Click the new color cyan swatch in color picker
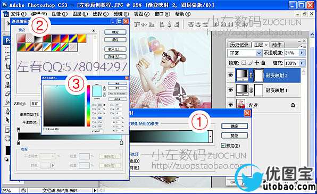317x194 pixels. point(97,89)
